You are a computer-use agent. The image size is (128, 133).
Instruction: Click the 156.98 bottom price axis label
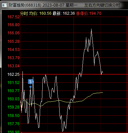13,132
